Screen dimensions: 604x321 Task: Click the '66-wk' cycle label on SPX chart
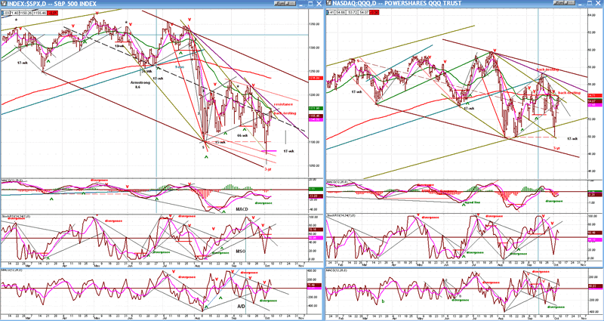click(242, 136)
